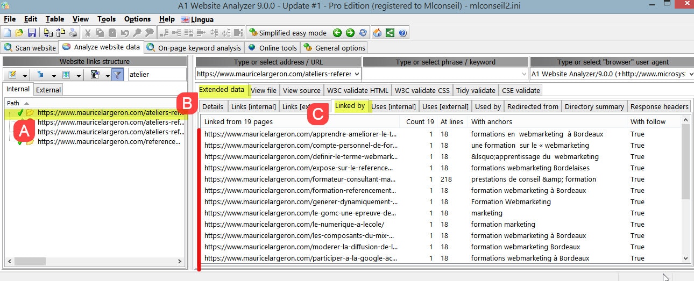Click the Save project floppy icon

pos(32,33)
